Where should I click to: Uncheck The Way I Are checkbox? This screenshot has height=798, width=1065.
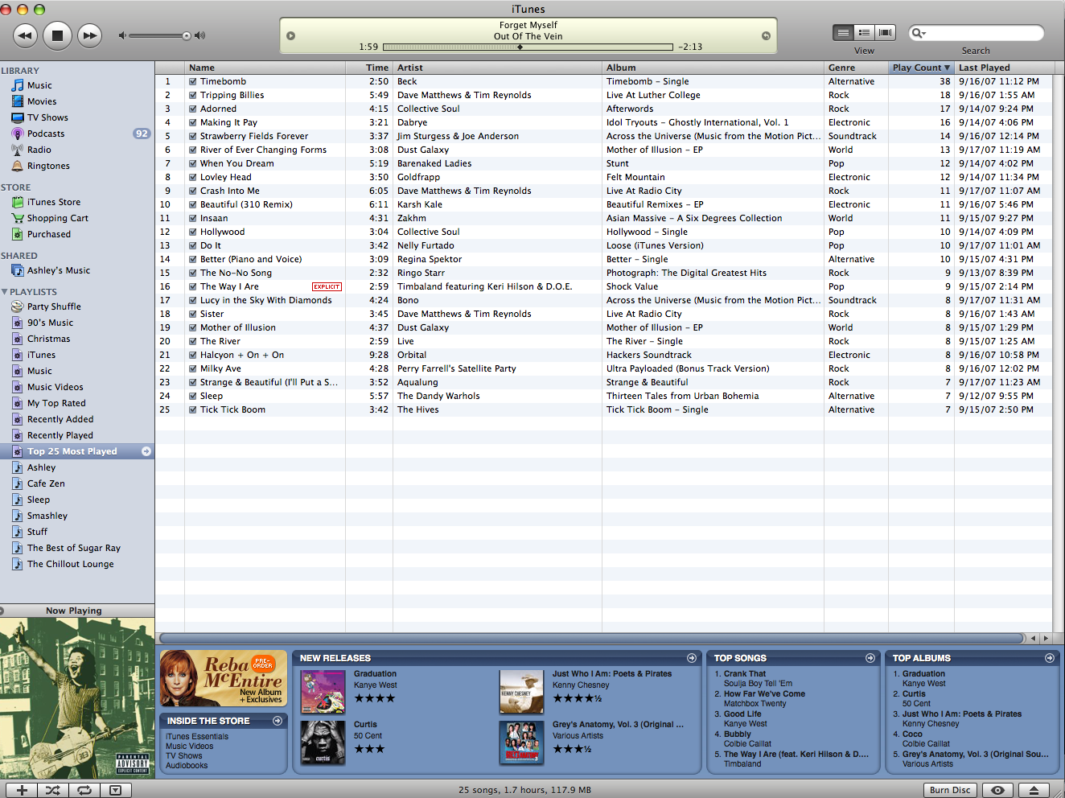pos(193,286)
